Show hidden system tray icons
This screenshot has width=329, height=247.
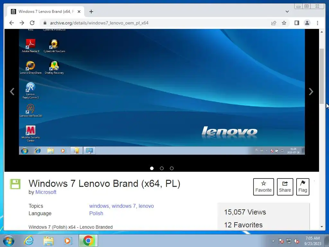[x=273, y=241]
